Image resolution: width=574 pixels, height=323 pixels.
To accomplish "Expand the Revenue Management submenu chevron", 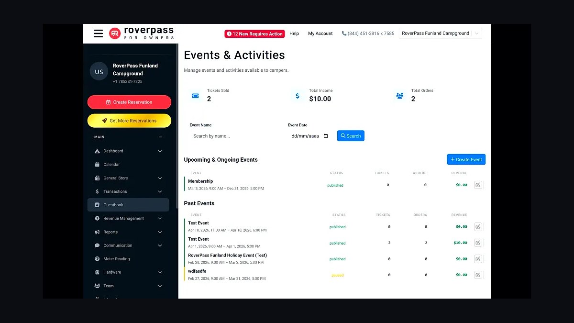I will pyautogui.click(x=160, y=218).
